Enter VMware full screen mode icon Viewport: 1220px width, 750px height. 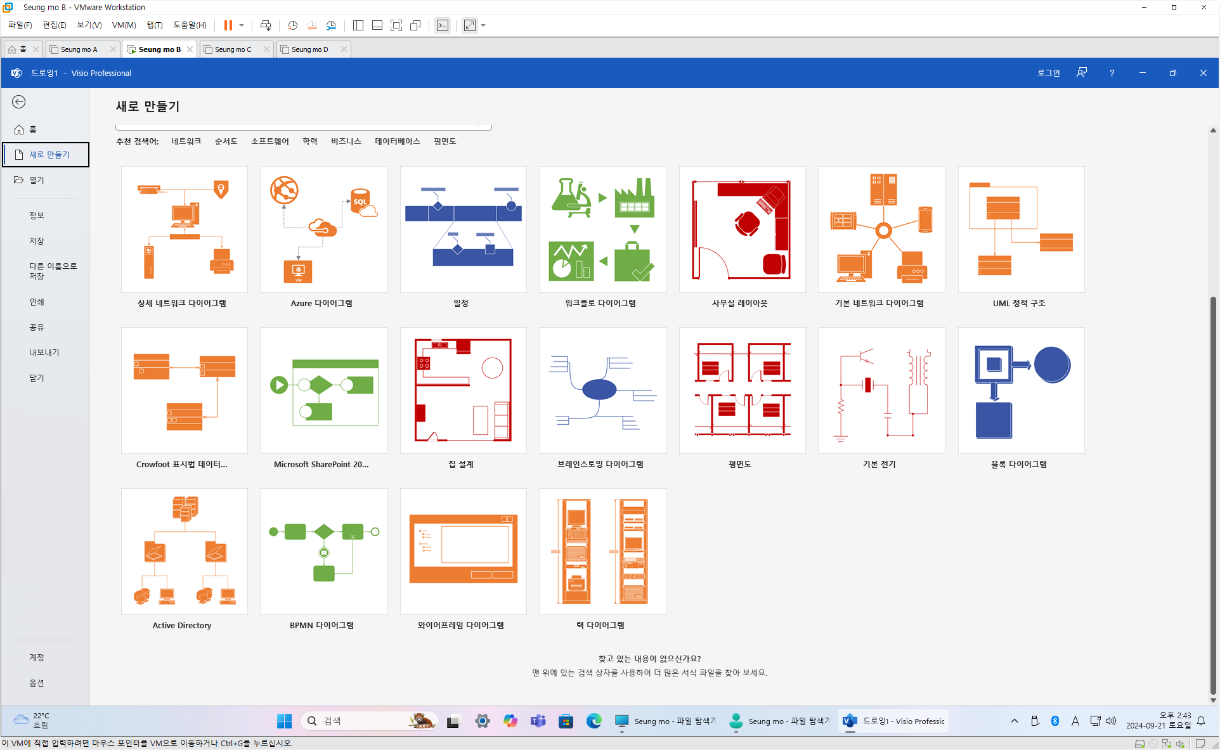click(x=396, y=25)
